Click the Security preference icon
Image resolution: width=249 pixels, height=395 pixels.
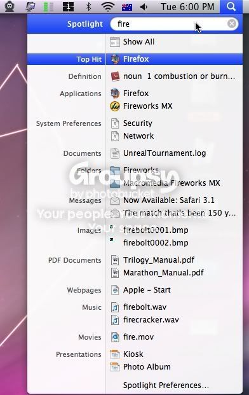pos(115,123)
